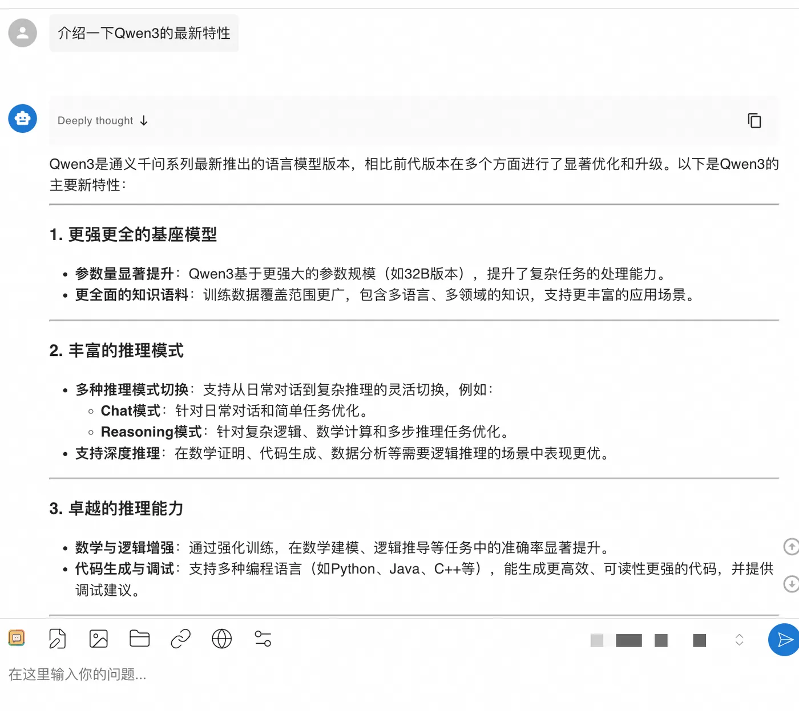Click the heading "2. 丰富的推理模式"

(x=116, y=350)
